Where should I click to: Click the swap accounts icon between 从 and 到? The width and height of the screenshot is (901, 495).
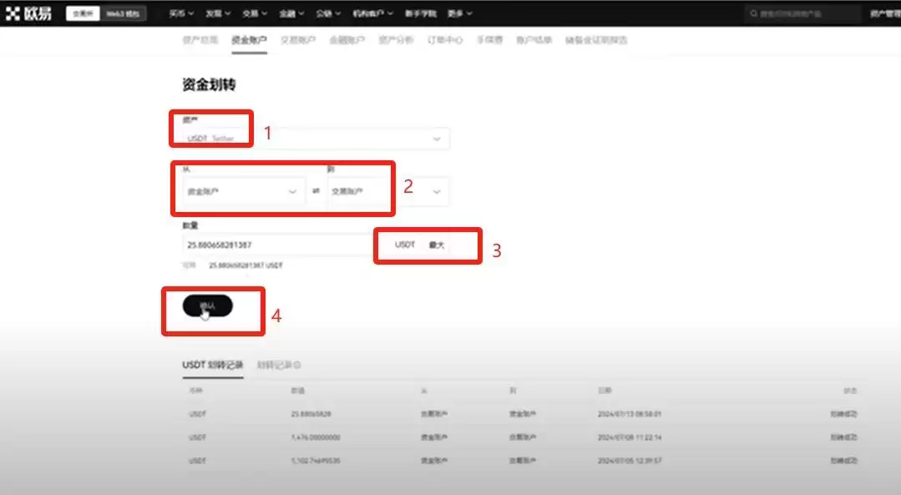(x=316, y=191)
